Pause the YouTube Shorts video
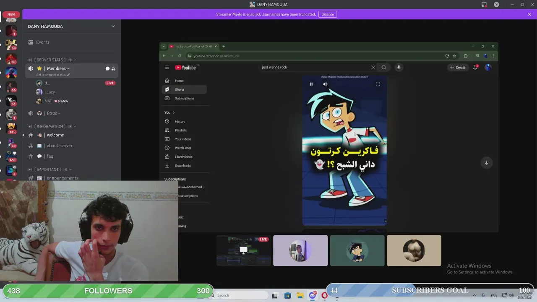 [311, 84]
